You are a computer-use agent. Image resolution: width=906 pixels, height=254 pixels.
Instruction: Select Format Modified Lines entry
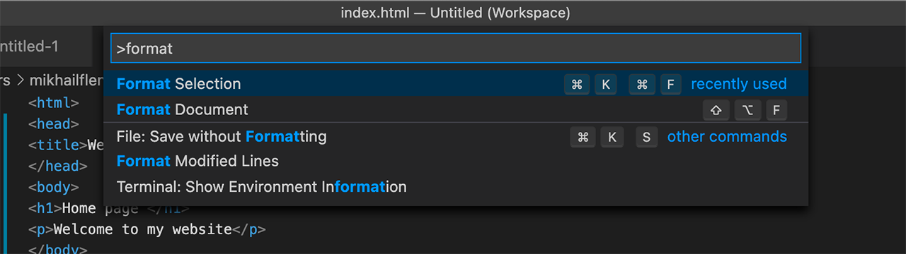456,161
